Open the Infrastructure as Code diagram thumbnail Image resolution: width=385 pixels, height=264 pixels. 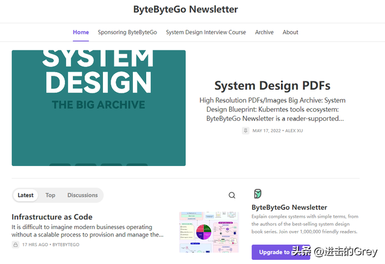[209, 232]
